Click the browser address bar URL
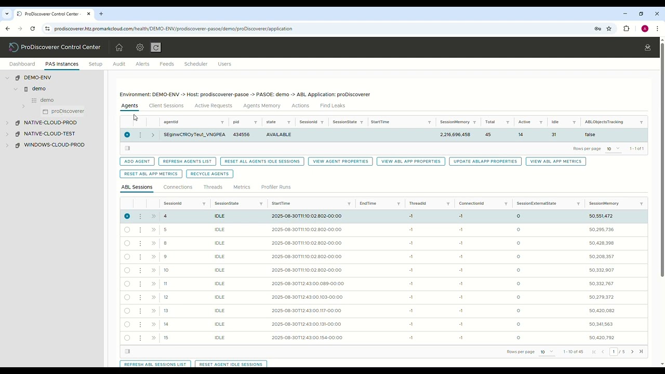 click(173, 29)
